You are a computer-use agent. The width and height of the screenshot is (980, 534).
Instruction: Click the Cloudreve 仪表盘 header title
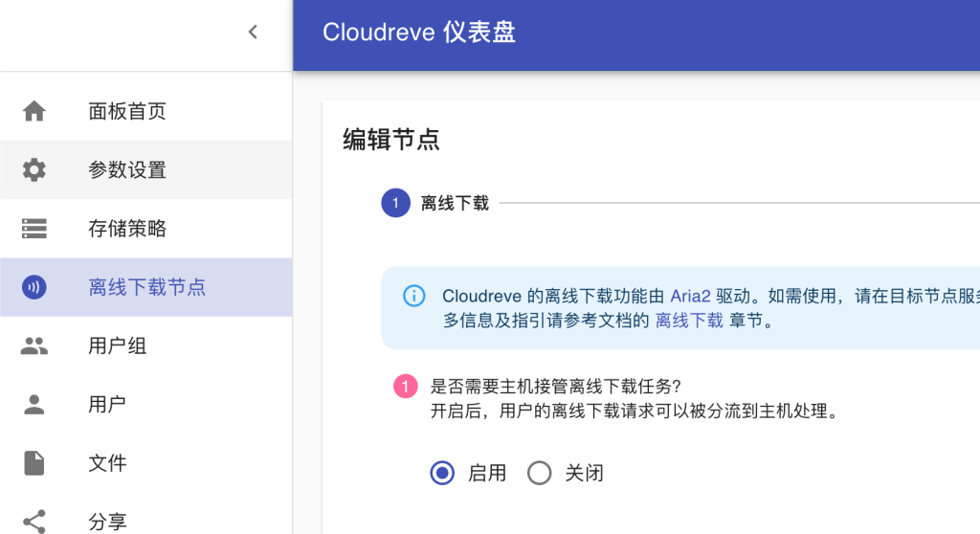(x=419, y=33)
